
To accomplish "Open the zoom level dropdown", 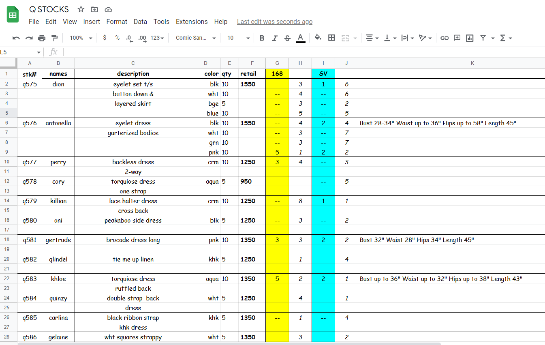I will point(81,38).
